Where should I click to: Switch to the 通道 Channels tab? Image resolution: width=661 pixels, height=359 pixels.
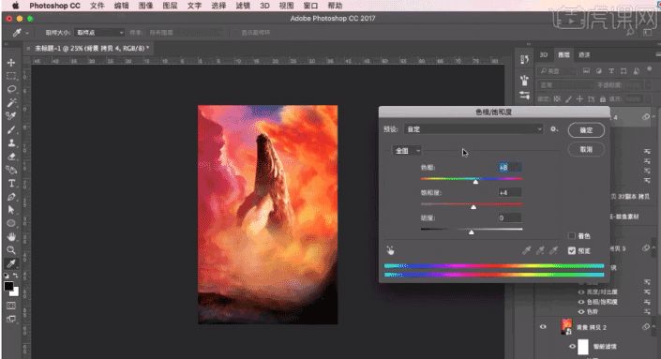pos(584,54)
